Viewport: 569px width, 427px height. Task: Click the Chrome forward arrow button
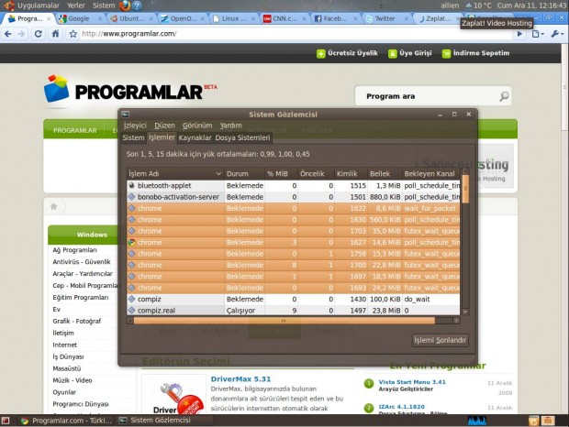point(21,34)
